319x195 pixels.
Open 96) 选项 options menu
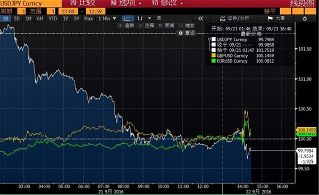pos(125,3)
